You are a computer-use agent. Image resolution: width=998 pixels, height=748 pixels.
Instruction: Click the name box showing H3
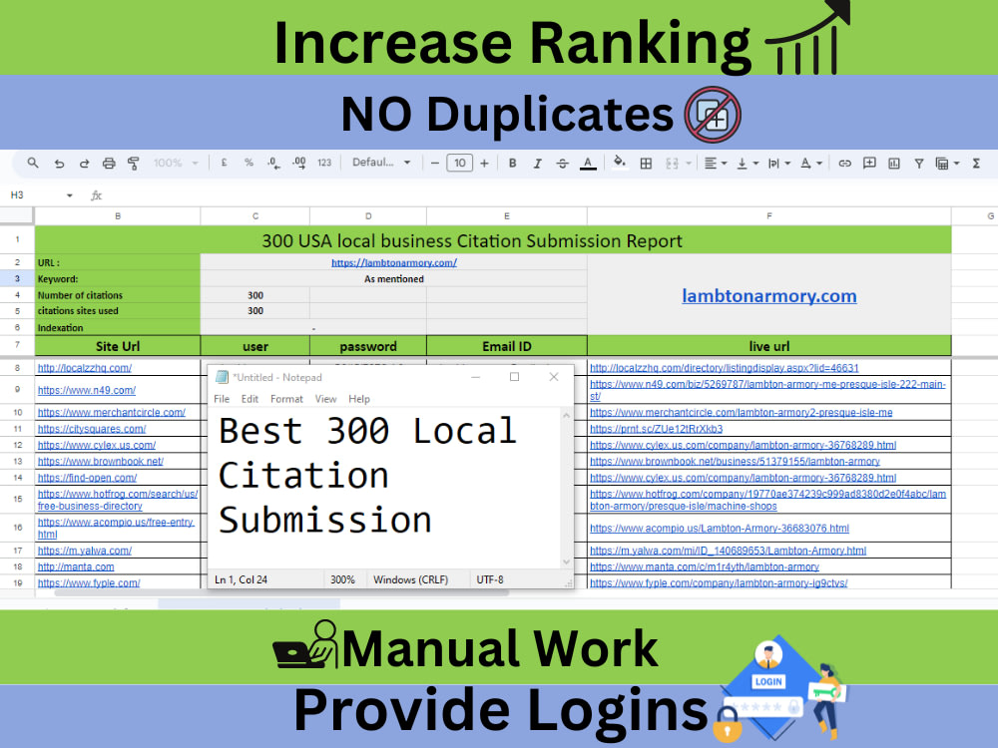click(17, 194)
